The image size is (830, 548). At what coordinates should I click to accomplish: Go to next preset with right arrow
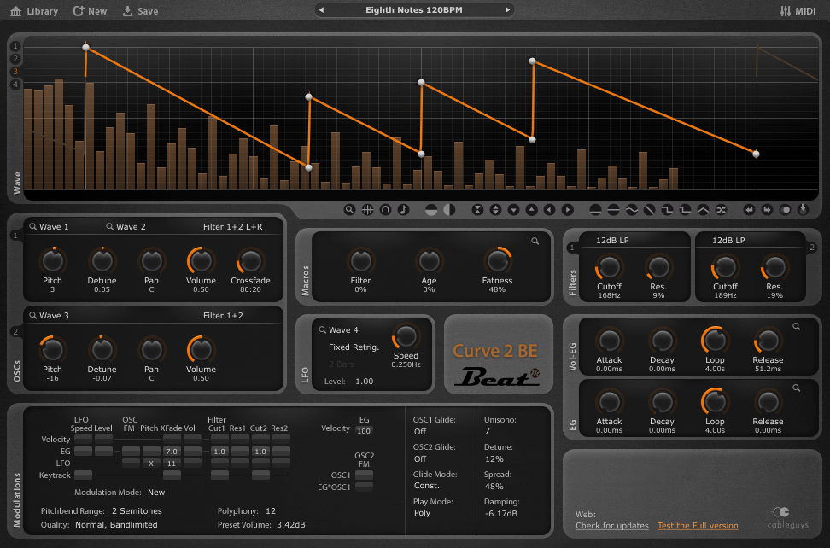point(507,10)
